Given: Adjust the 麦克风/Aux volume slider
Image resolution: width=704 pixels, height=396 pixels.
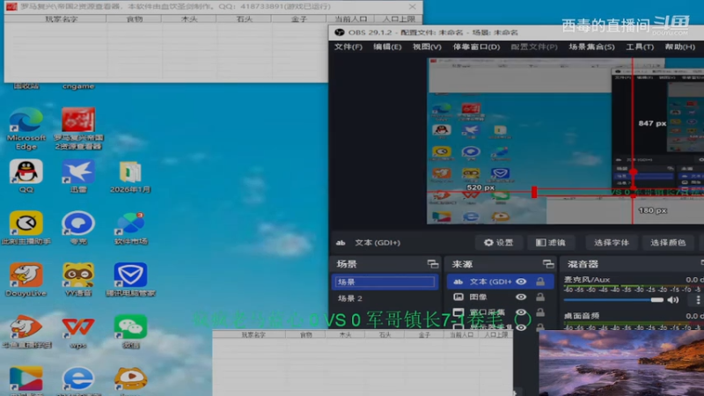Looking at the screenshot, I should [x=613, y=300].
